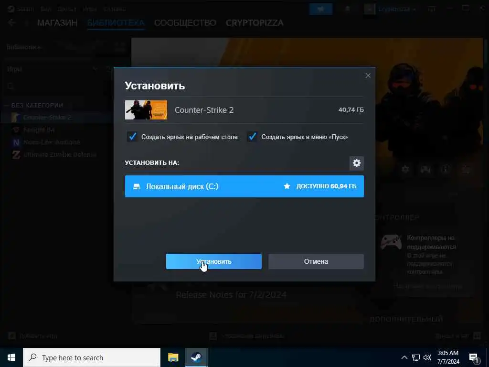Click the Counter-Strike 2 thumbnail in dialog
Image resolution: width=489 pixels, height=367 pixels.
(x=146, y=110)
